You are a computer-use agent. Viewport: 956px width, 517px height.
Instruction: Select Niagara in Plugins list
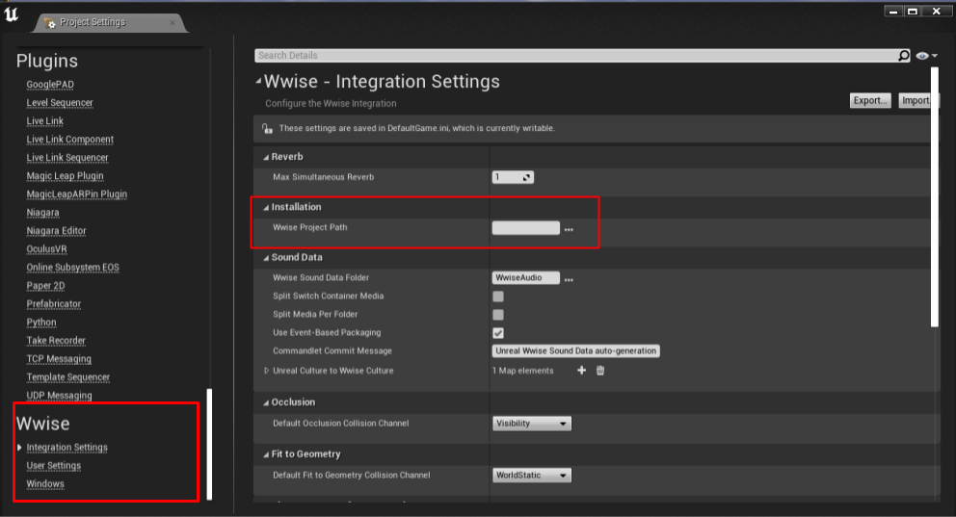click(x=42, y=213)
